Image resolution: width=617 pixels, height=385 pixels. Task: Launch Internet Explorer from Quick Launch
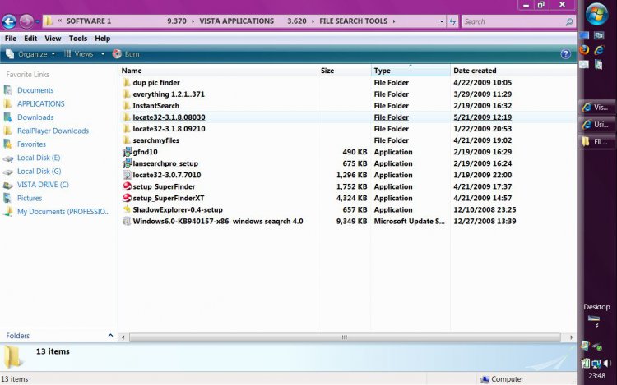point(599,50)
